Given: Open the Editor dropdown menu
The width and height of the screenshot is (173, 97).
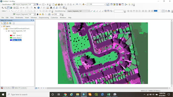Looking at the screenshot, I should 4,11.
